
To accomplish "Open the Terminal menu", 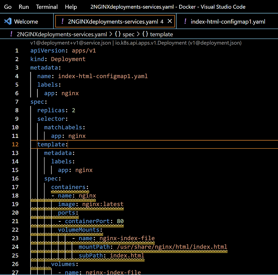I will (47, 7).
